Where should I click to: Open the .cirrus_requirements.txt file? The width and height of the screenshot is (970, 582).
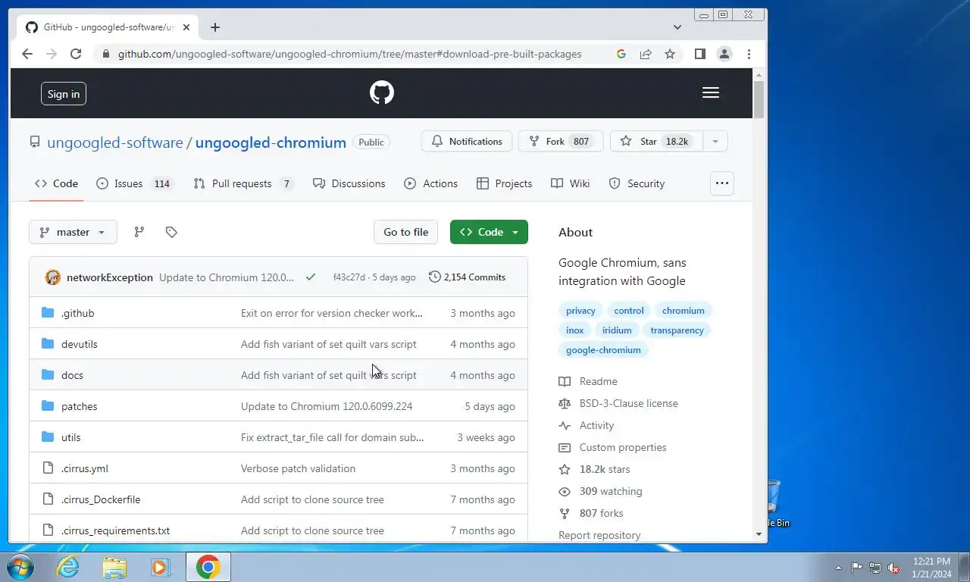[115, 530]
